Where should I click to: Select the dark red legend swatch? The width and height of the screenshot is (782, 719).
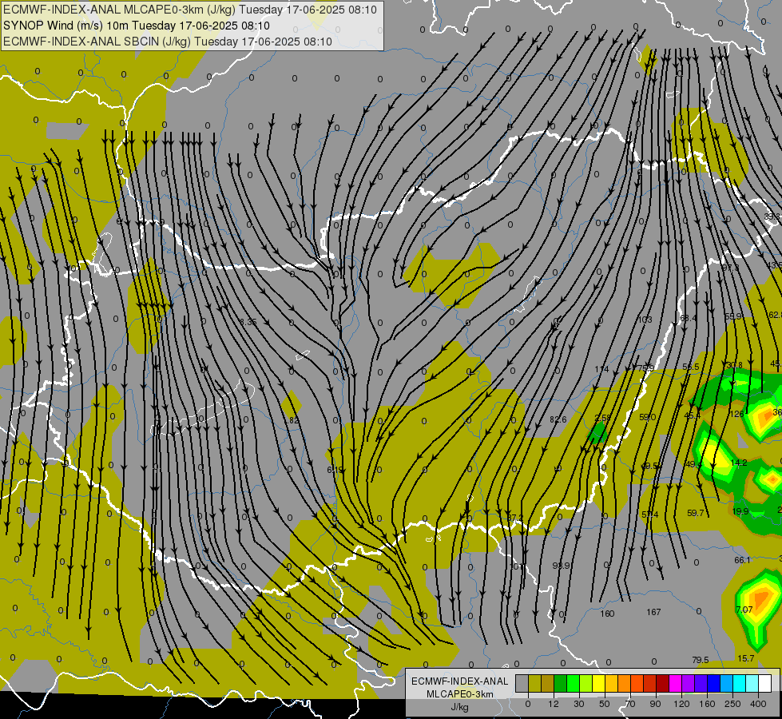[663, 683]
